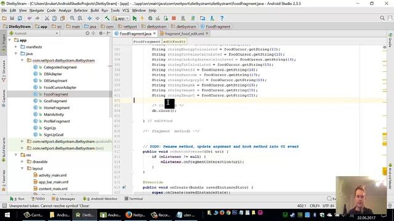The image size is (394, 221).
Task: Collapse the app module tree node
Action: pyautogui.click(x=10, y=40)
